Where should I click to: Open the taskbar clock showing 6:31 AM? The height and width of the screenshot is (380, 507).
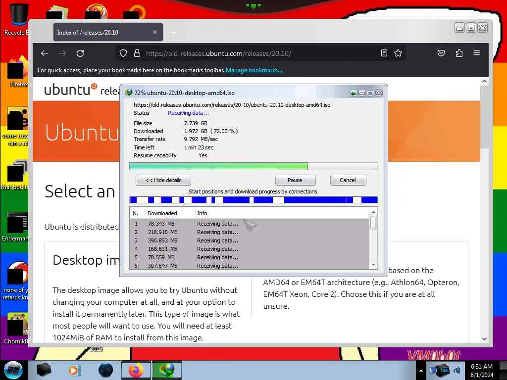click(x=482, y=371)
